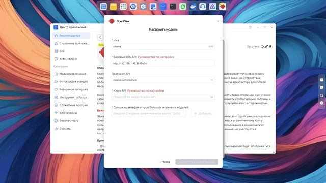The image size is (326, 183).
Task: Click the Добавить button for model IDs
Action: 203,114
